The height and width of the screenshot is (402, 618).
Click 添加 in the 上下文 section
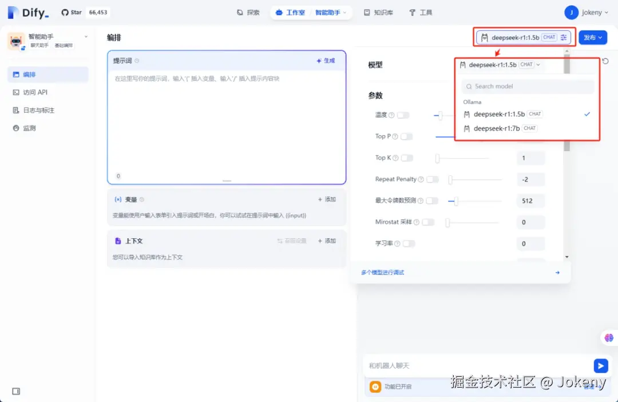(x=327, y=241)
